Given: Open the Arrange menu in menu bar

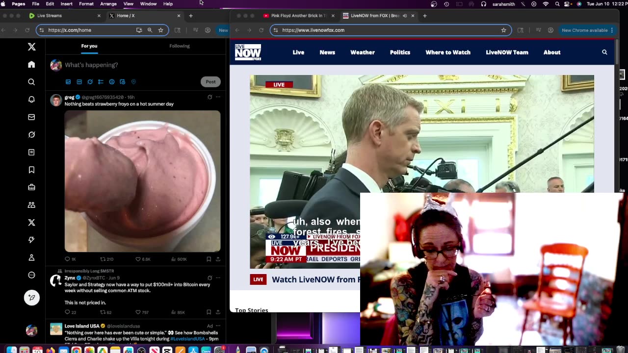Looking at the screenshot, I should tap(108, 4).
